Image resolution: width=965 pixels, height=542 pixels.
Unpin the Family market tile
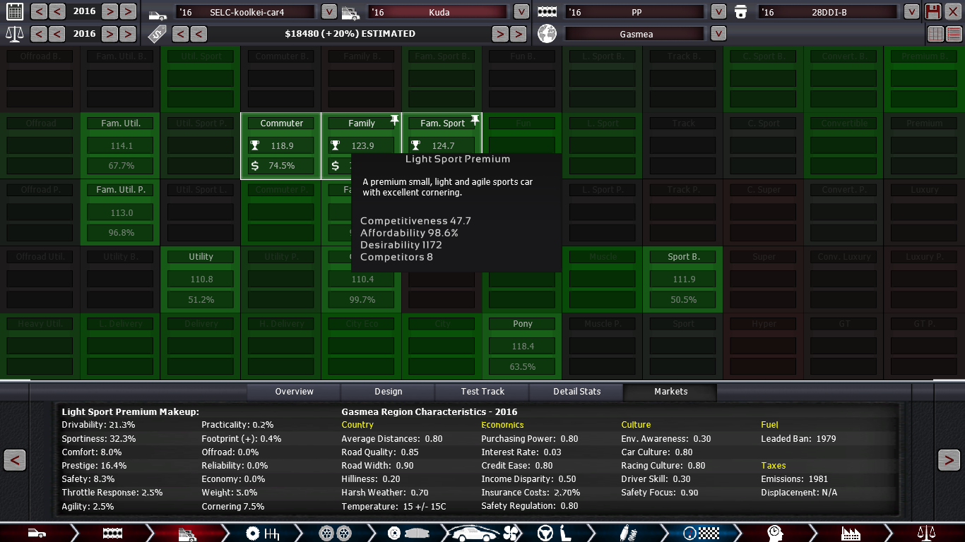tap(394, 121)
